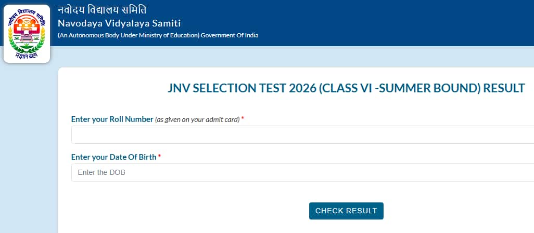
Task: Click the red asterisk beside Roll Number
Action: tap(243, 119)
